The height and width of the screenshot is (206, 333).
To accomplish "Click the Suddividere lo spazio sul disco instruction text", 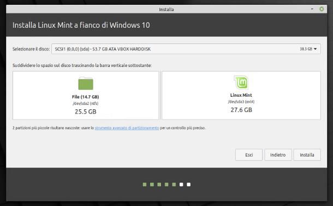I will pos(82,65).
